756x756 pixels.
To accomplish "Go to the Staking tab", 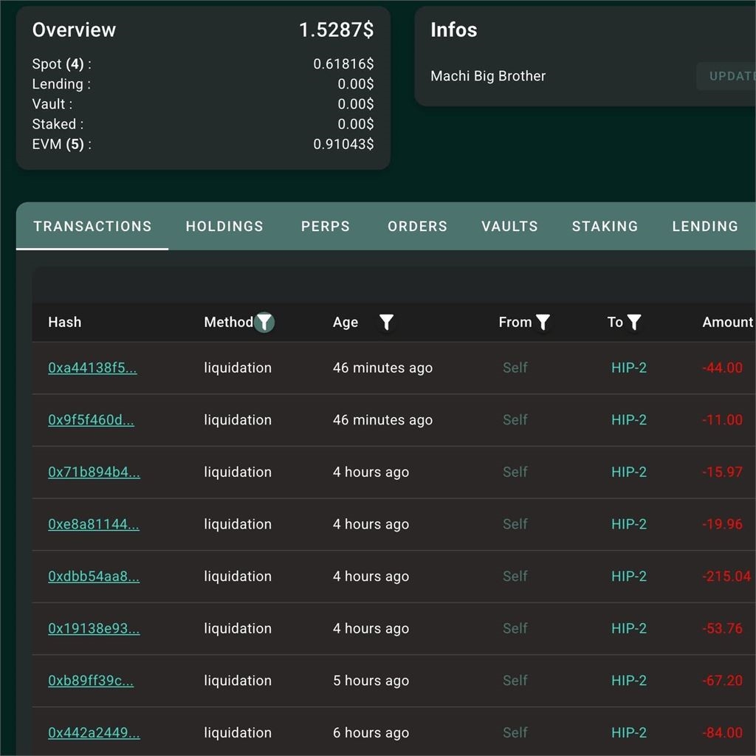I will 605,226.
